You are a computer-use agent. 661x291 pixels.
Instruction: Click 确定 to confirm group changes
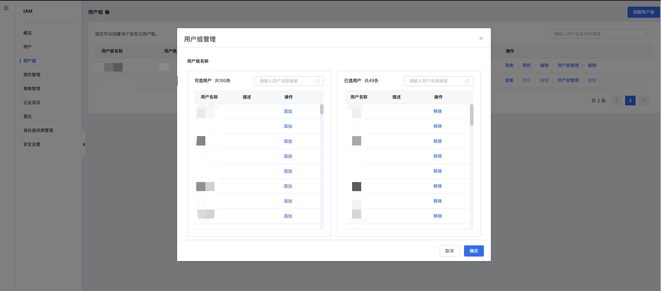(474, 251)
